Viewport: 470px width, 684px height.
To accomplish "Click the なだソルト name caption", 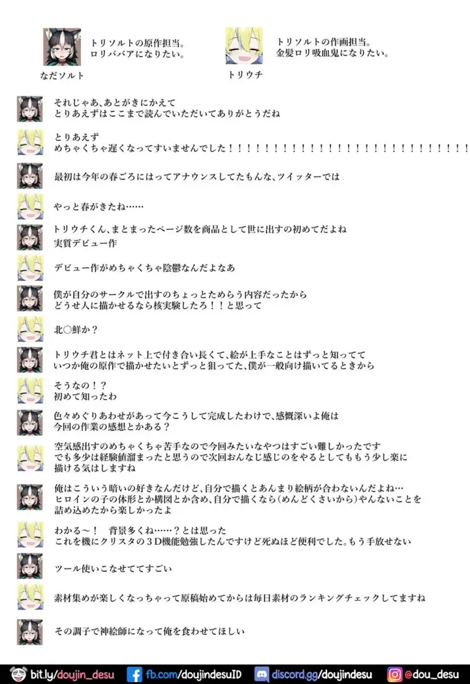I will (62, 76).
